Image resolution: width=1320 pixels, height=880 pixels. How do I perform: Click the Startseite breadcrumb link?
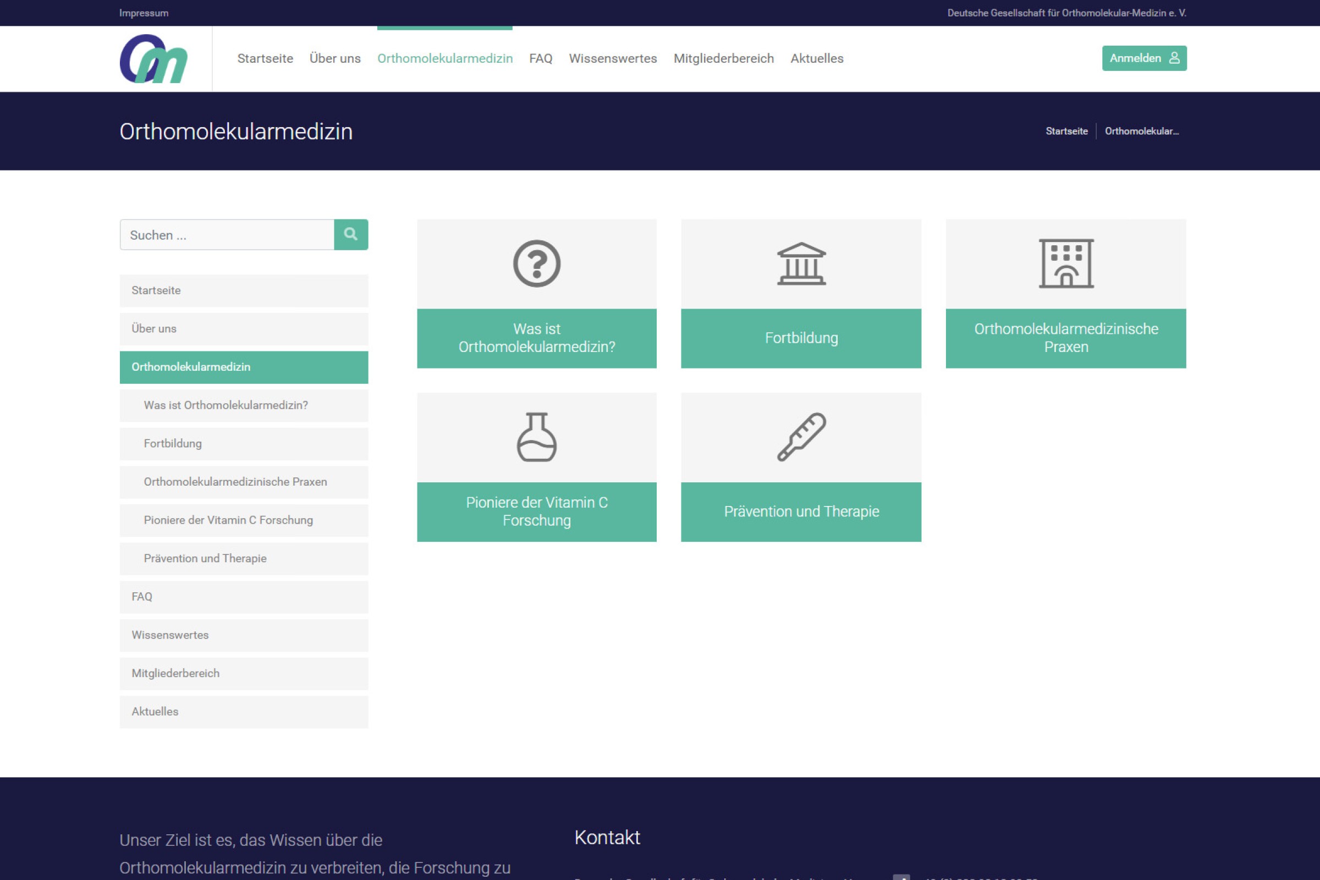click(1066, 131)
